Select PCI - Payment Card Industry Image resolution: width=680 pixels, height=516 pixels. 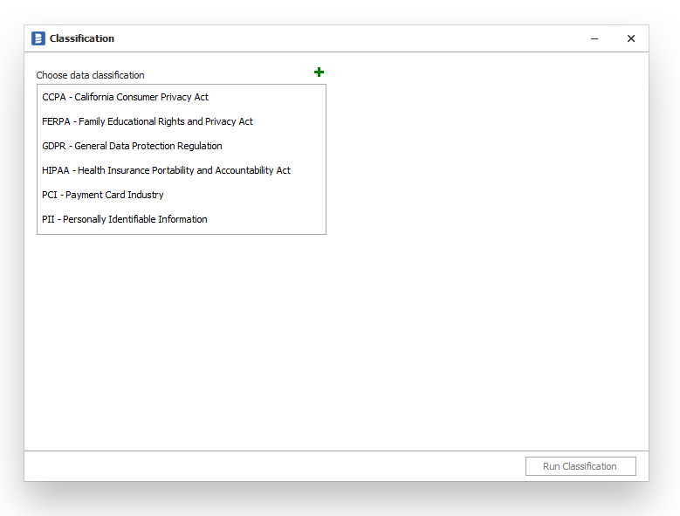pyautogui.click(x=102, y=195)
